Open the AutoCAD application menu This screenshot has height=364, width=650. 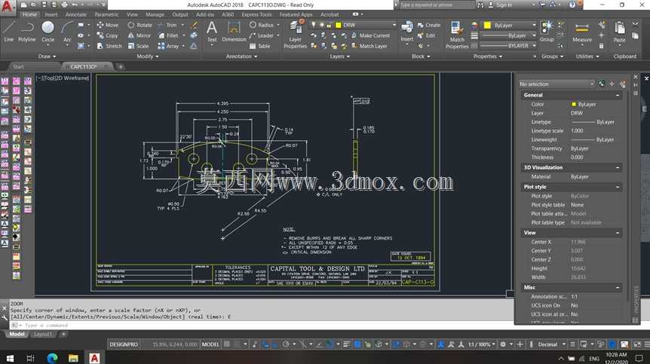[8, 7]
